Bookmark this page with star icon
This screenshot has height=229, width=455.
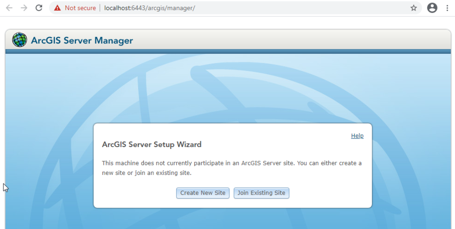(x=414, y=8)
